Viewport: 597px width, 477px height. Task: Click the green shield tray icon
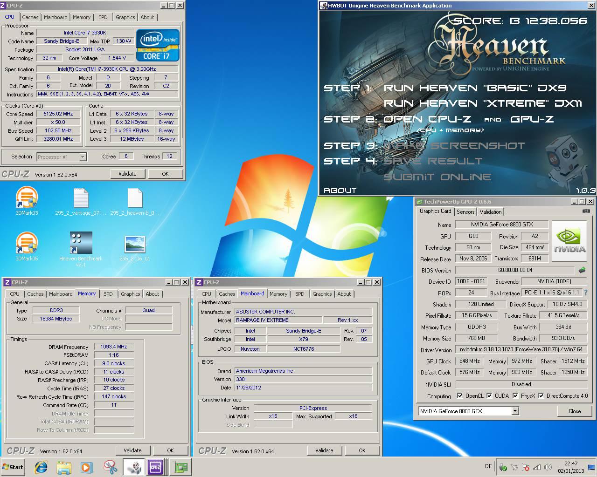pyautogui.click(x=503, y=467)
